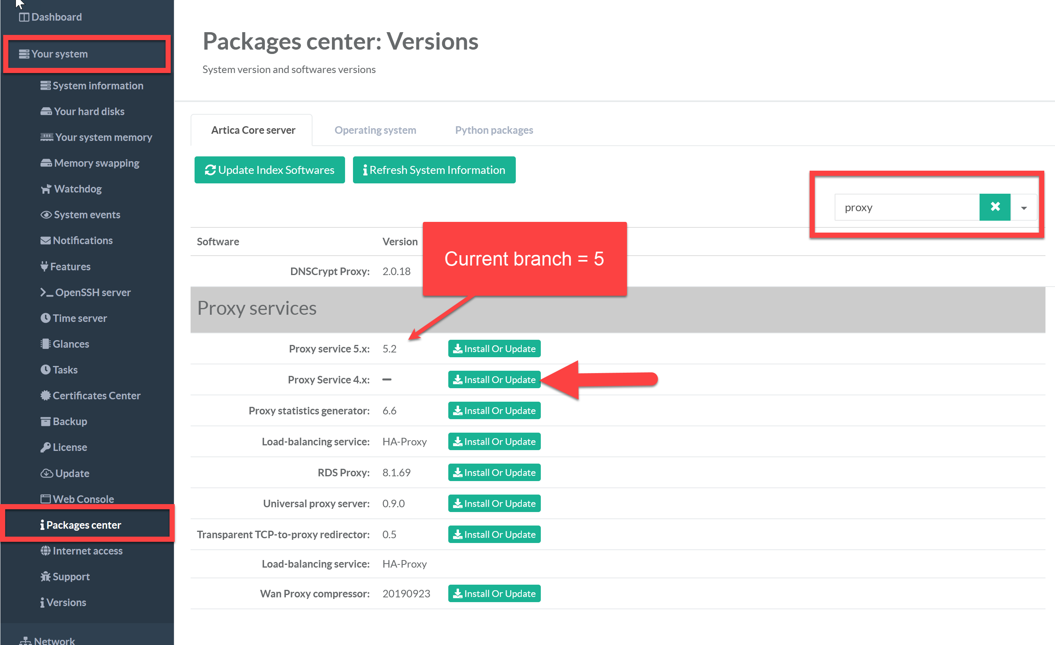This screenshot has height=645, width=1055.
Task: Open the Certificates Center menu entry
Action: (96, 395)
